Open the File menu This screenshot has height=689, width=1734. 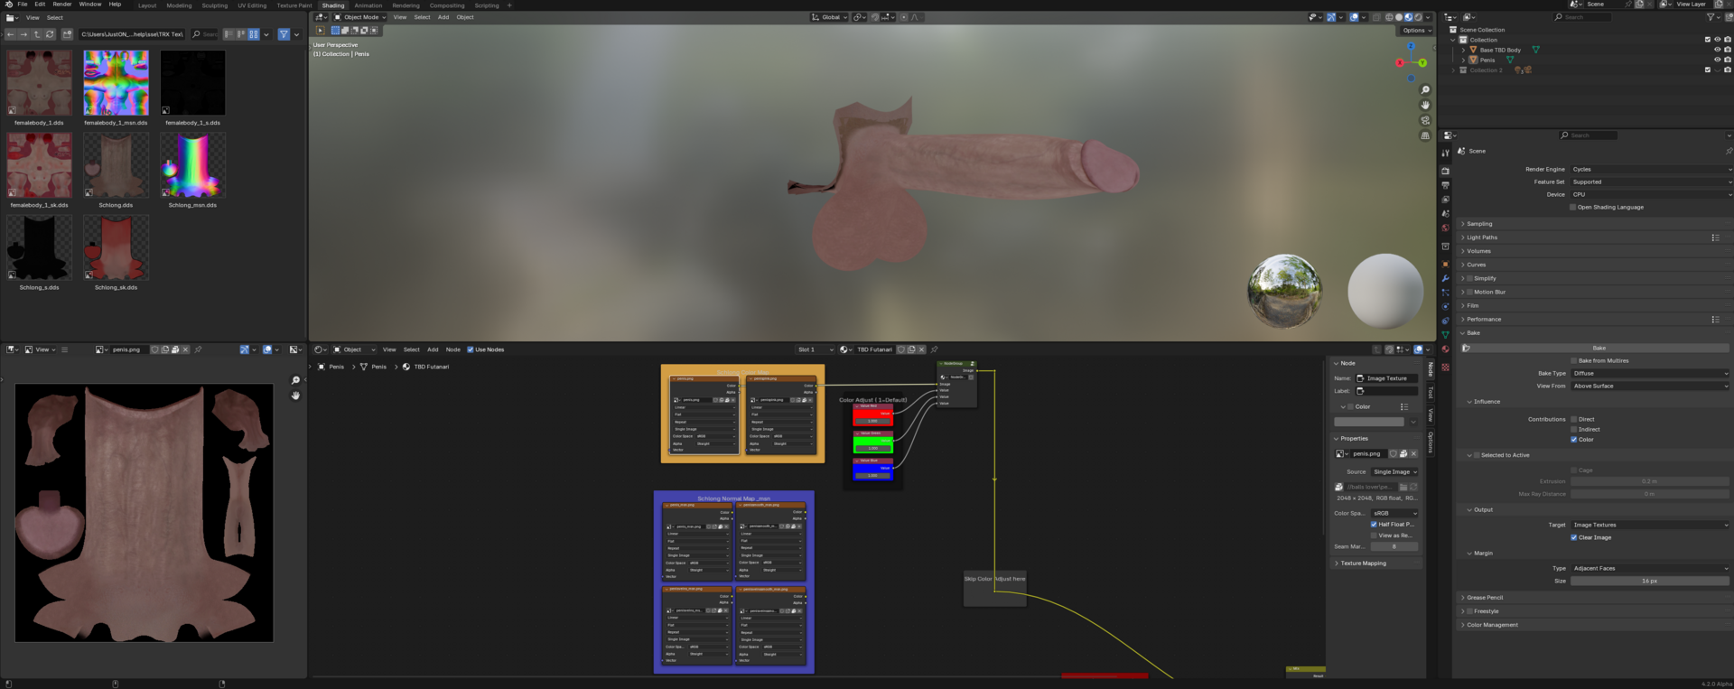pyautogui.click(x=23, y=5)
